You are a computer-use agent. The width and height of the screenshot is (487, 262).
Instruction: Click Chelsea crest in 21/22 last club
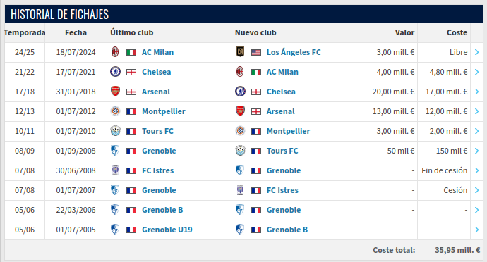115,72
